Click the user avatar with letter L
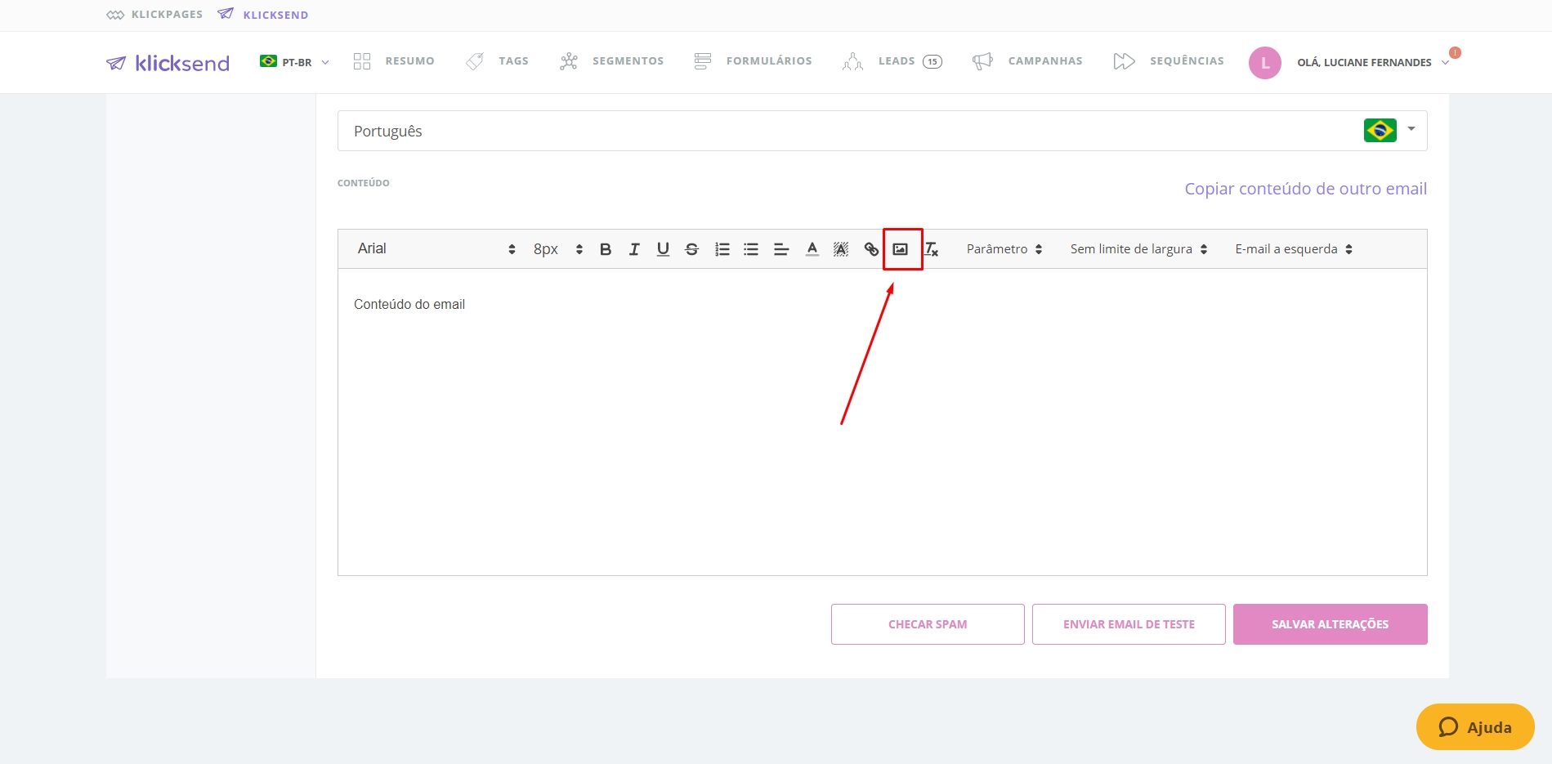This screenshot has height=764, width=1552. tap(1264, 63)
